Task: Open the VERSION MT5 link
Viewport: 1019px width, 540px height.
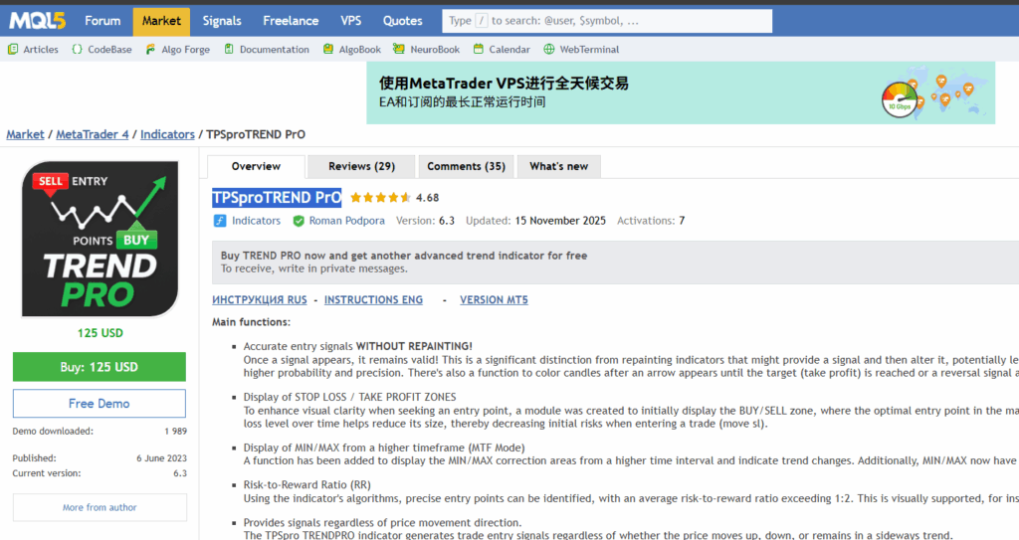Action: pos(494,300)
